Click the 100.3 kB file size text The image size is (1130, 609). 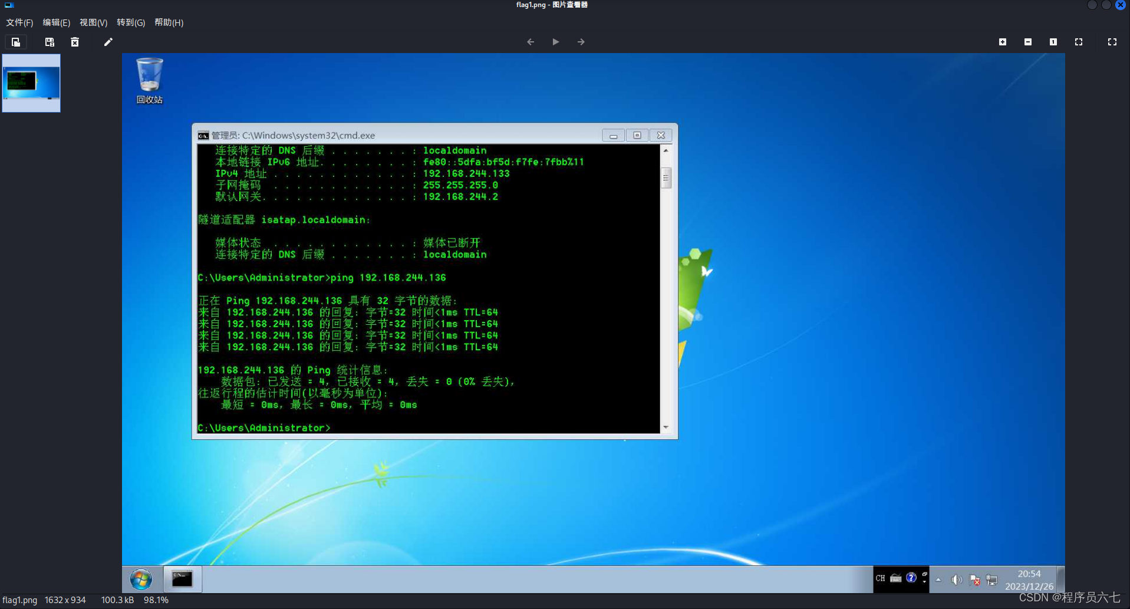117,600
